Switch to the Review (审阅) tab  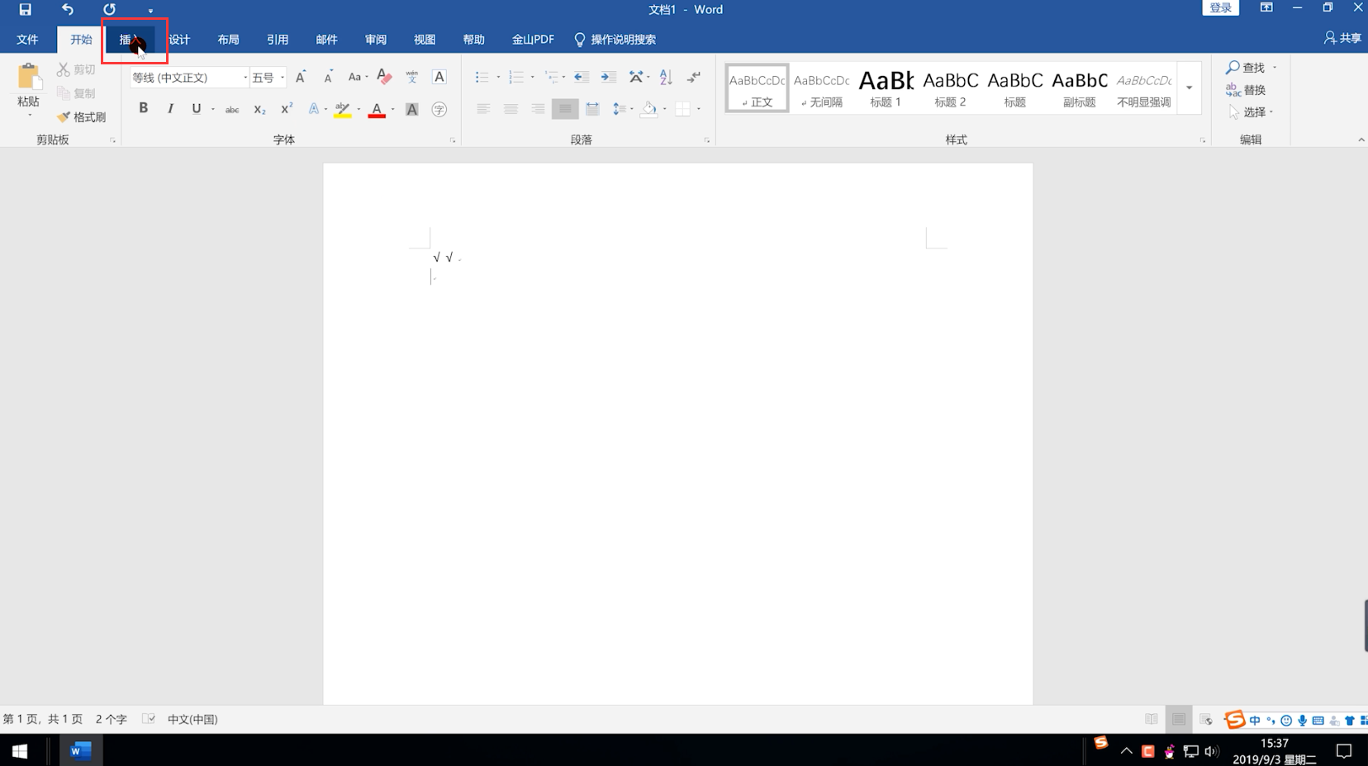376,40
